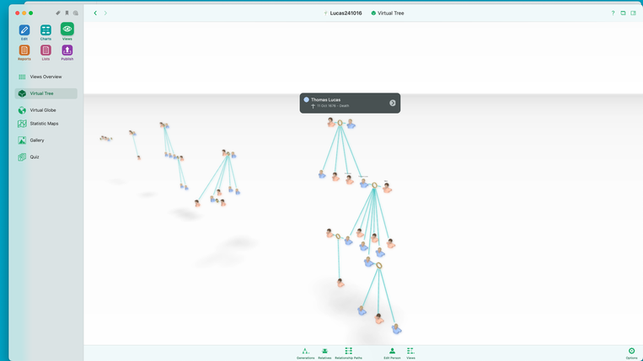Open the Lists section
This screenshot has width=643, height=361.
[x=46, y=52]
